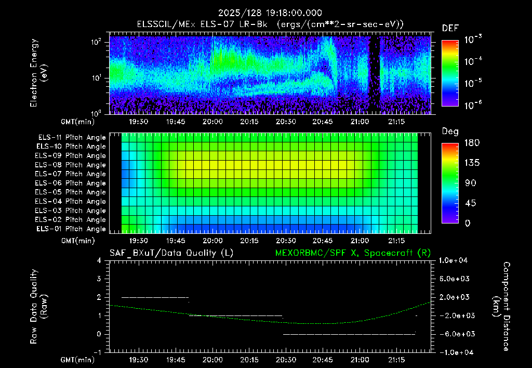
Task: Click the green MEXORBMC/SPF X, Spacecraft (R) label
Action: [353, 253]
